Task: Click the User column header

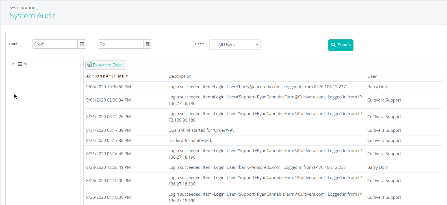Action: [372, 76]
